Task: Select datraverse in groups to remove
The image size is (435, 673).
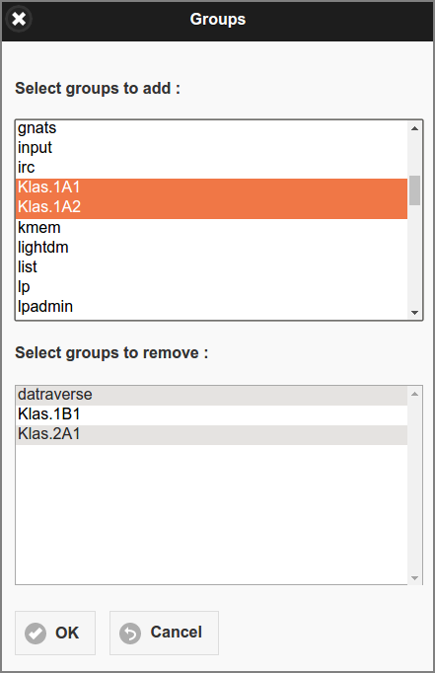Action: click(x=211, y=395)
